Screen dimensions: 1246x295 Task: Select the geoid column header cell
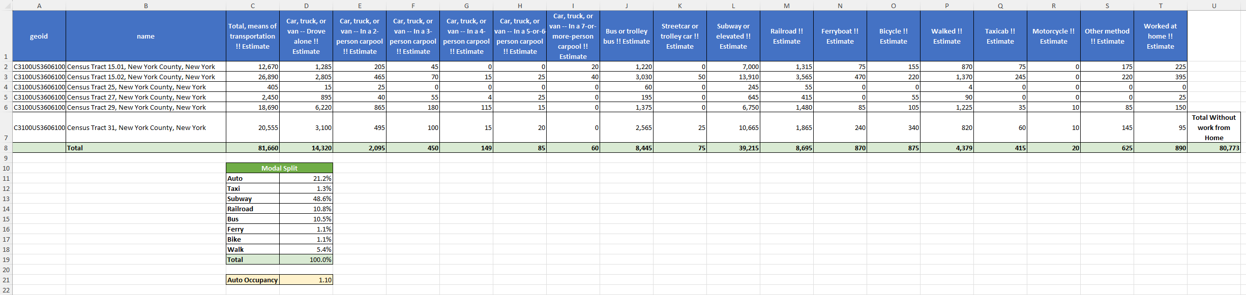pos(39,36)
